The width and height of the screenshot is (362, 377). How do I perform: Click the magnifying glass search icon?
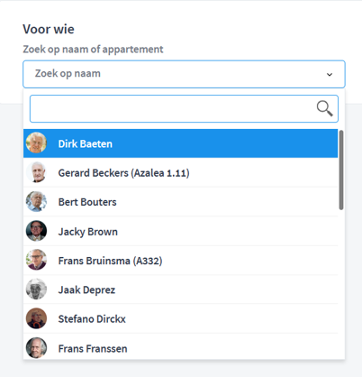click(324, 108)
